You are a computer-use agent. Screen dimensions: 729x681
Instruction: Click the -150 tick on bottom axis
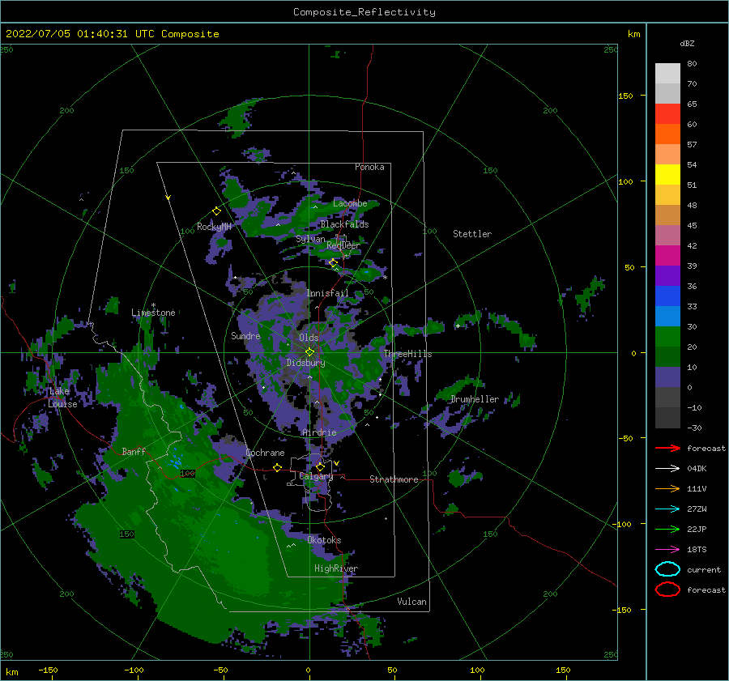(48, 670)
